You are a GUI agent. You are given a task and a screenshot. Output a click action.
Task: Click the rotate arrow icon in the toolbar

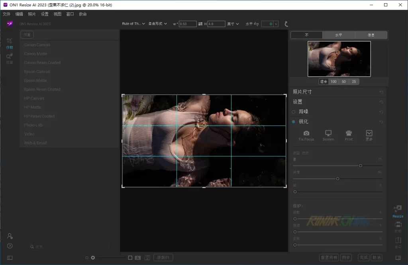coord(286,24)
